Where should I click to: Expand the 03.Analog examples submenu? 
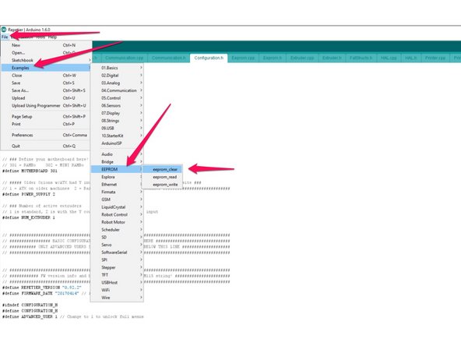tap(117, 83)
